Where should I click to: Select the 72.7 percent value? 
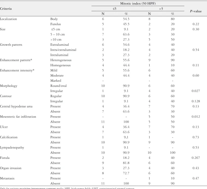126,173
